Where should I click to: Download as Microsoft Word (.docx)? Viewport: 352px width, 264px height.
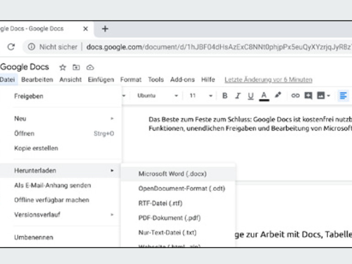[x=178, y=174]
